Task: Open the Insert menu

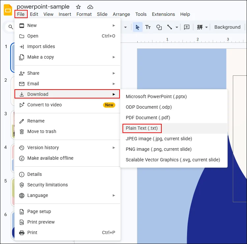Action: tap(65, 14)
